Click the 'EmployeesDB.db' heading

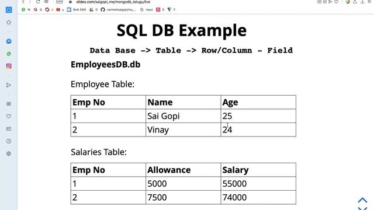(105, 65)
